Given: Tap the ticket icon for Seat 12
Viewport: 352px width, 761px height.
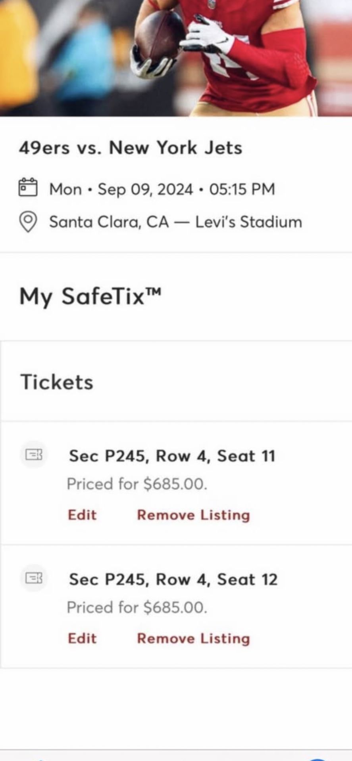Looking at the screenshot, I should coord(33,578).
